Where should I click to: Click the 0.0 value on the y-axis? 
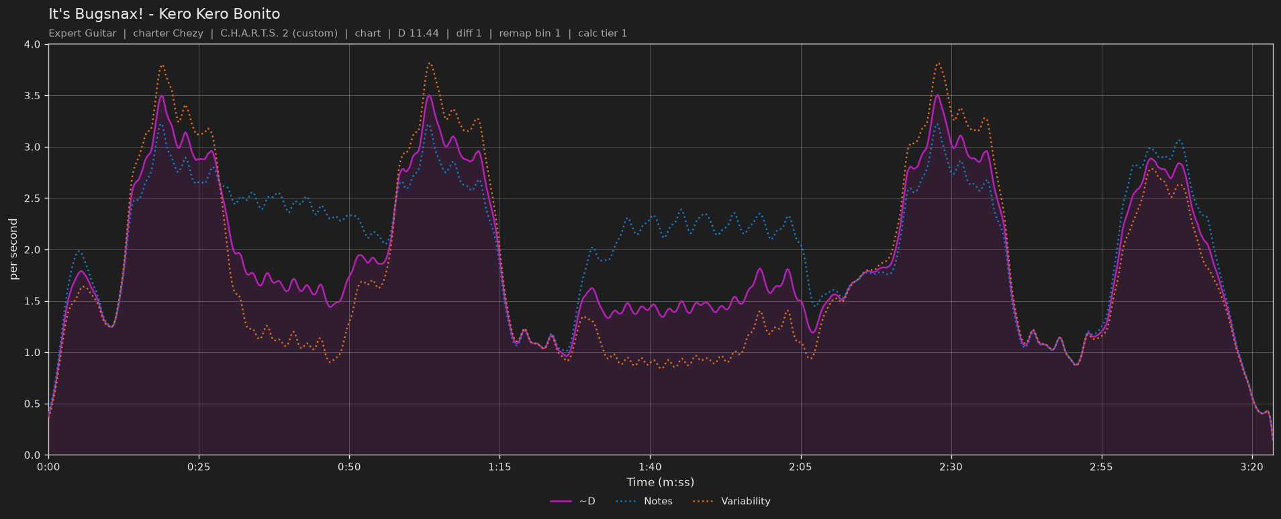click(x=32, y=455)
